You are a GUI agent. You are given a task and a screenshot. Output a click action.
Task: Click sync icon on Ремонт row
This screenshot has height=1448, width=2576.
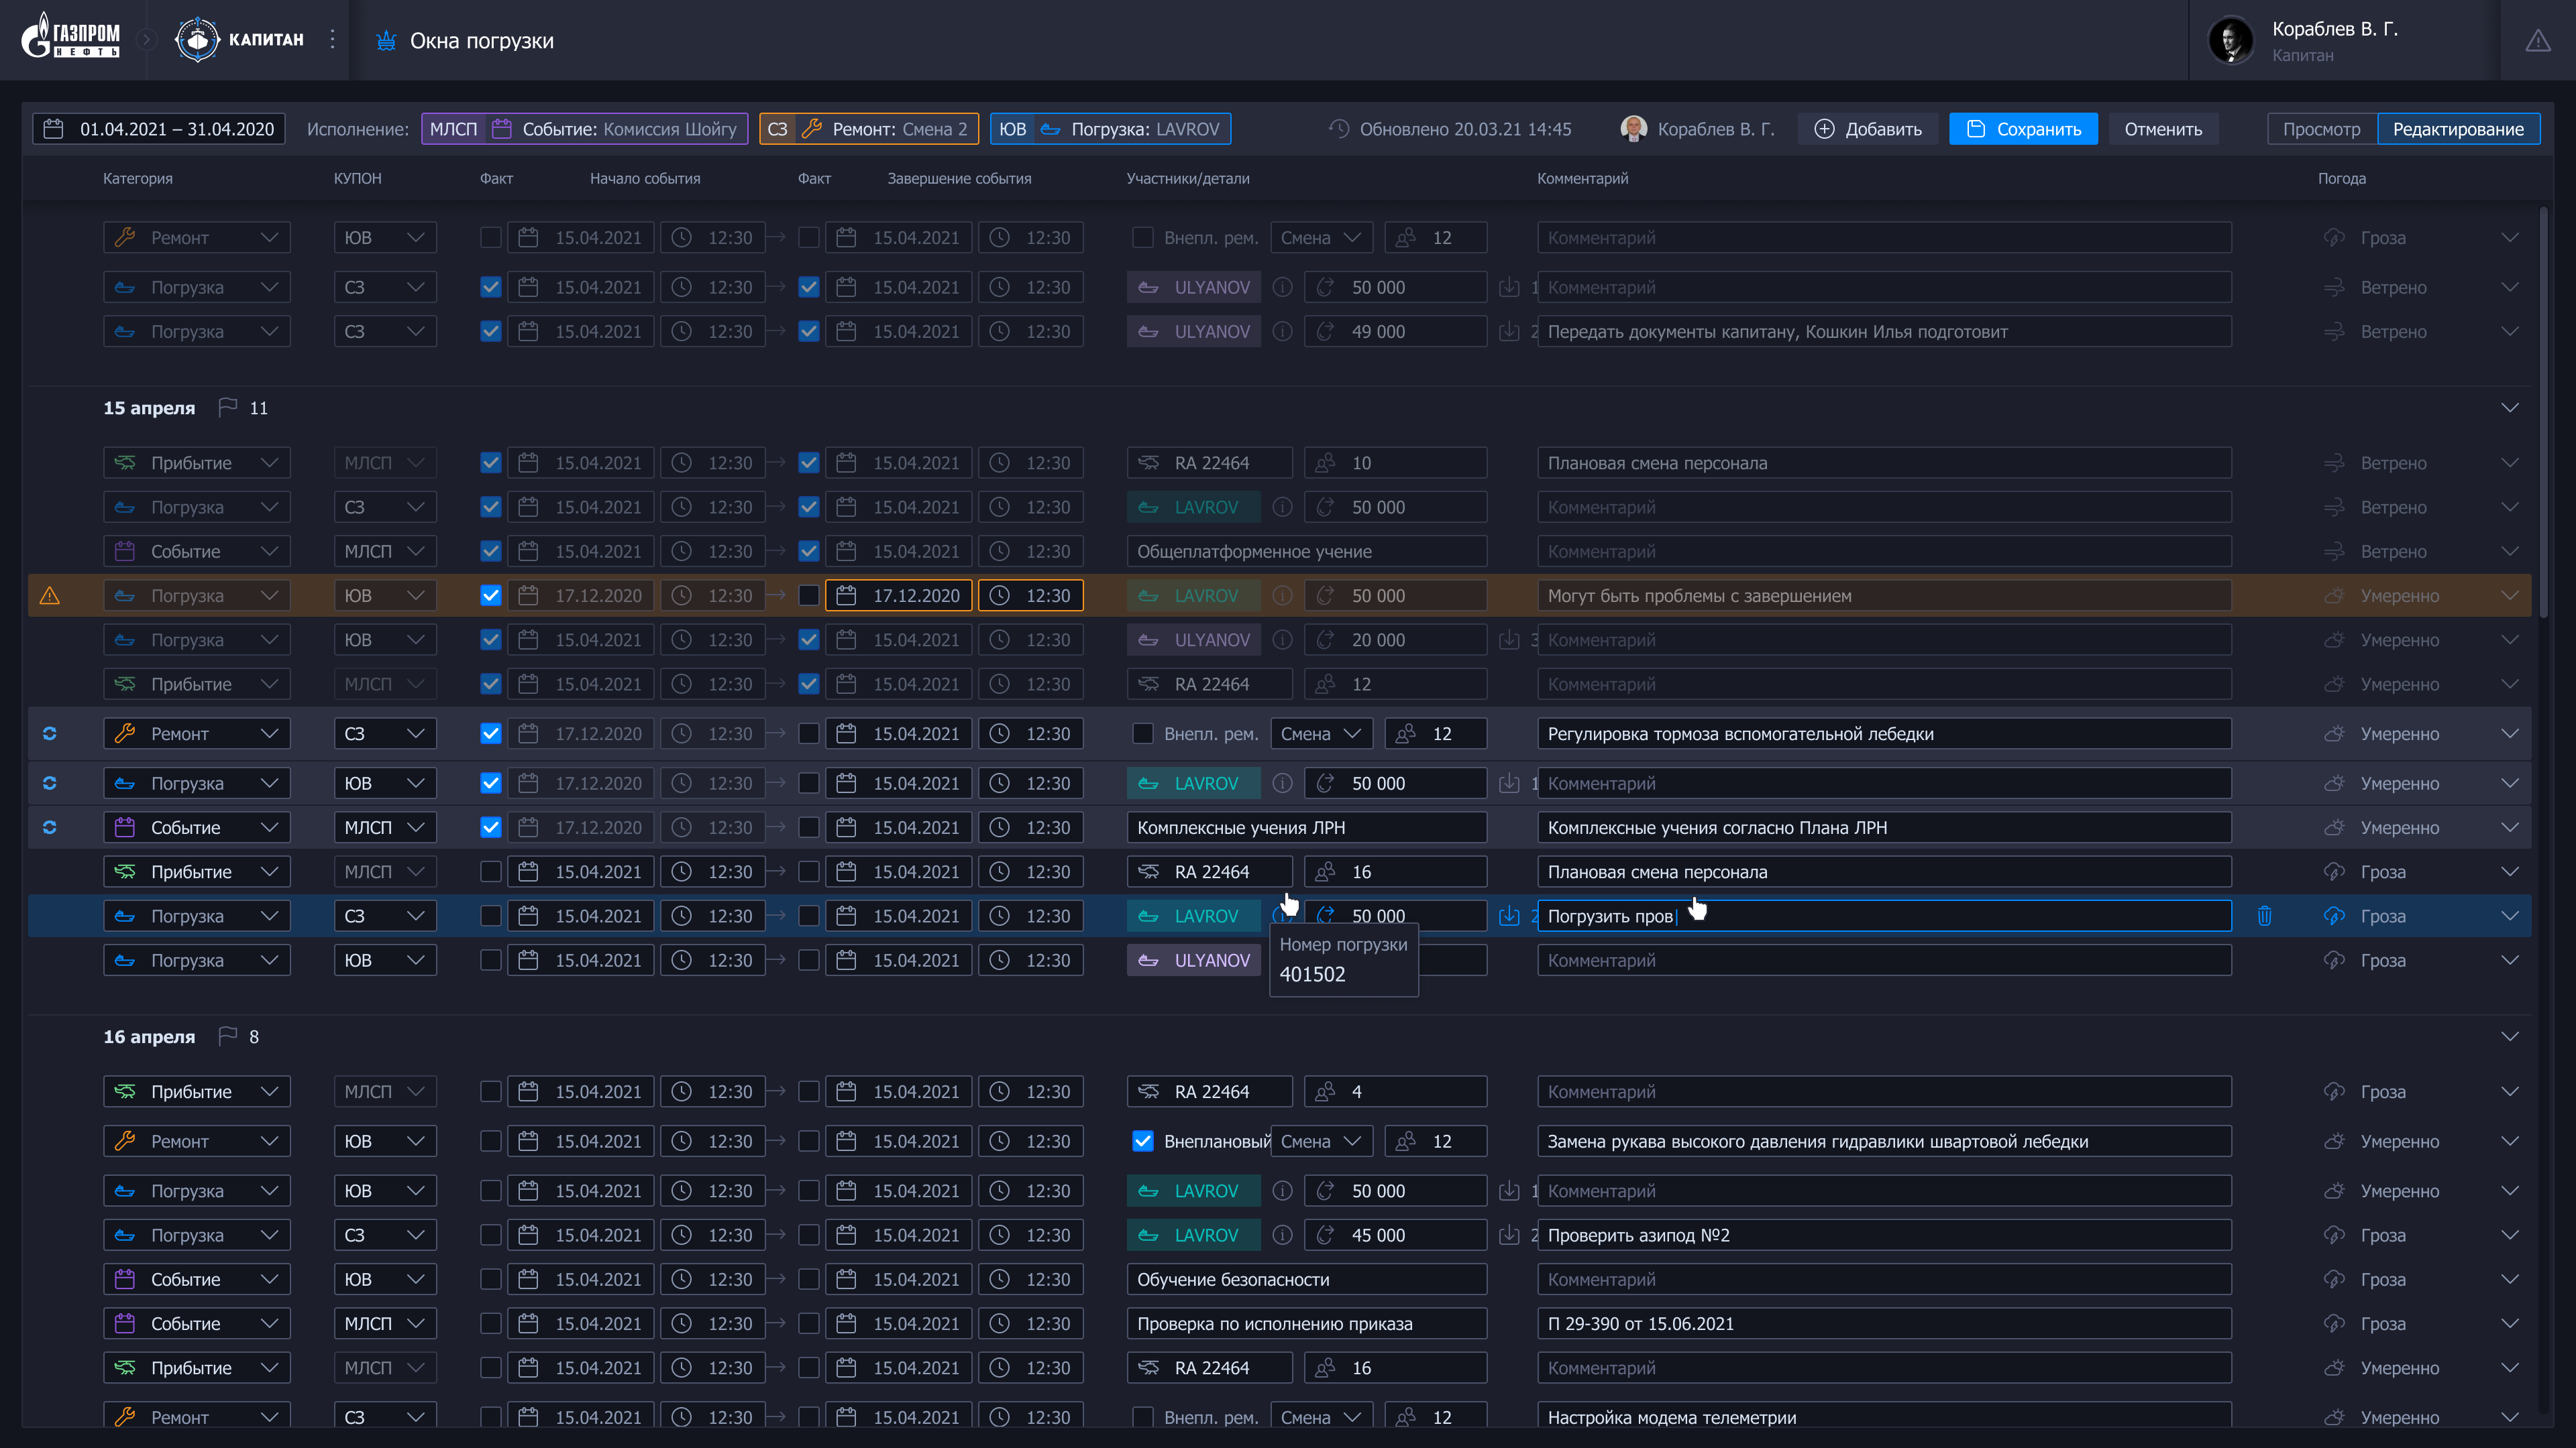coord(49,733)
